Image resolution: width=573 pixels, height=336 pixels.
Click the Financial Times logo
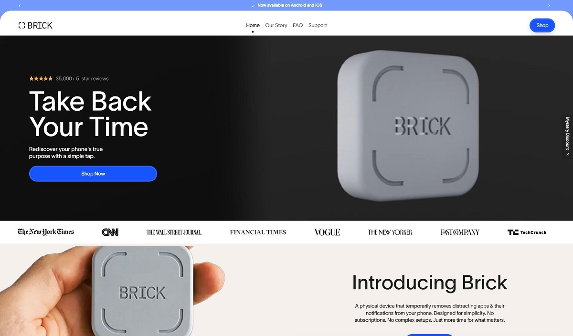[258, 232]
